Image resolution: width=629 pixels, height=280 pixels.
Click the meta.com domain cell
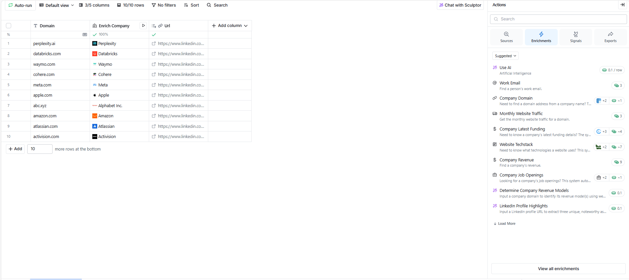pyautogui.click(x=60, y=85)
